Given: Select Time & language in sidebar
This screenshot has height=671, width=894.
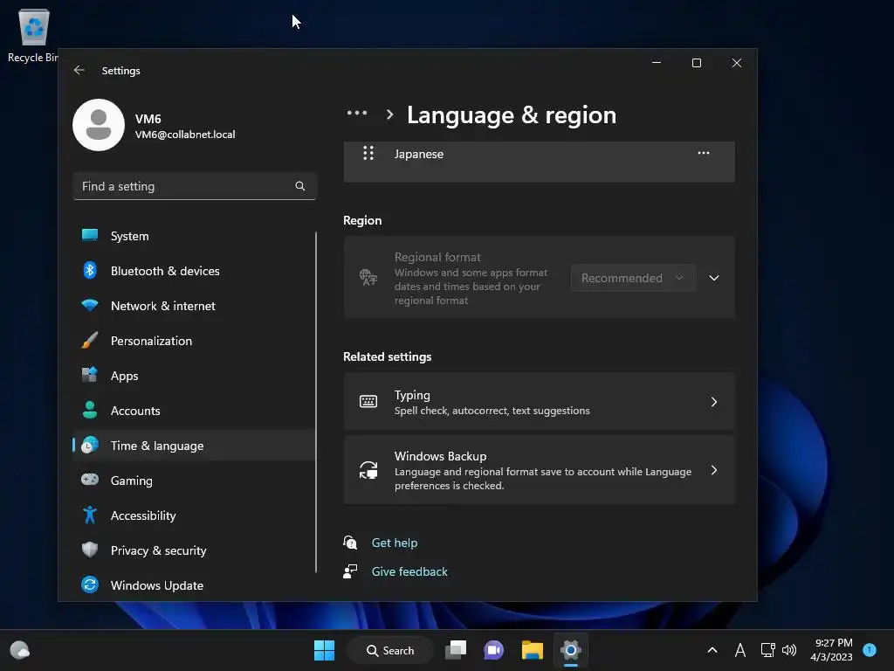Looking at the screenshot, I should point(194,446).
